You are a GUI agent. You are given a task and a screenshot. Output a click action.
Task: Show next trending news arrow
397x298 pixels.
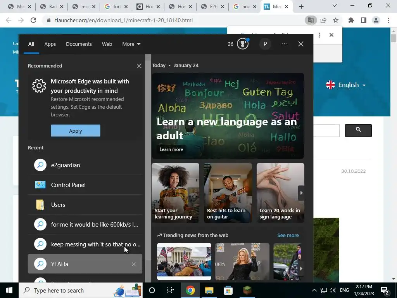coord(301,269)
